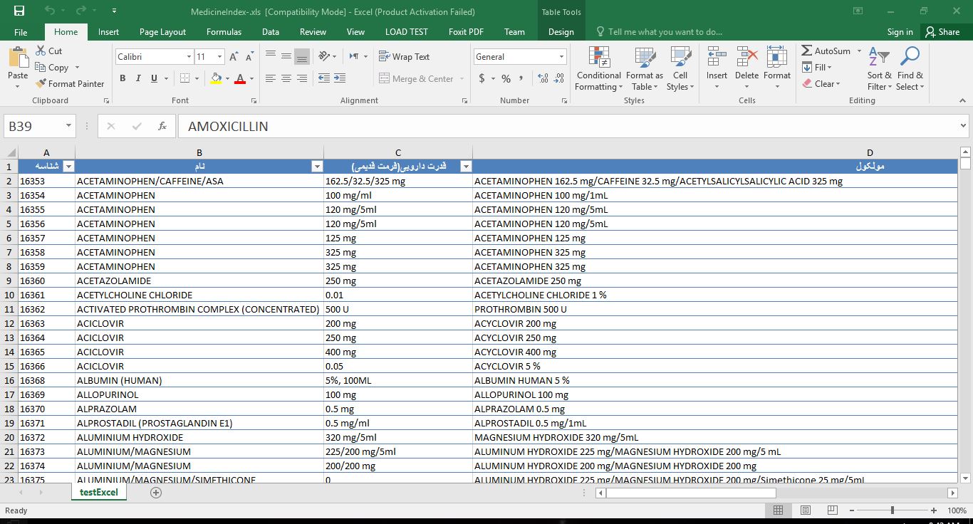Open Find & Select menu
The image size is (973, 524).
[910, 68]
